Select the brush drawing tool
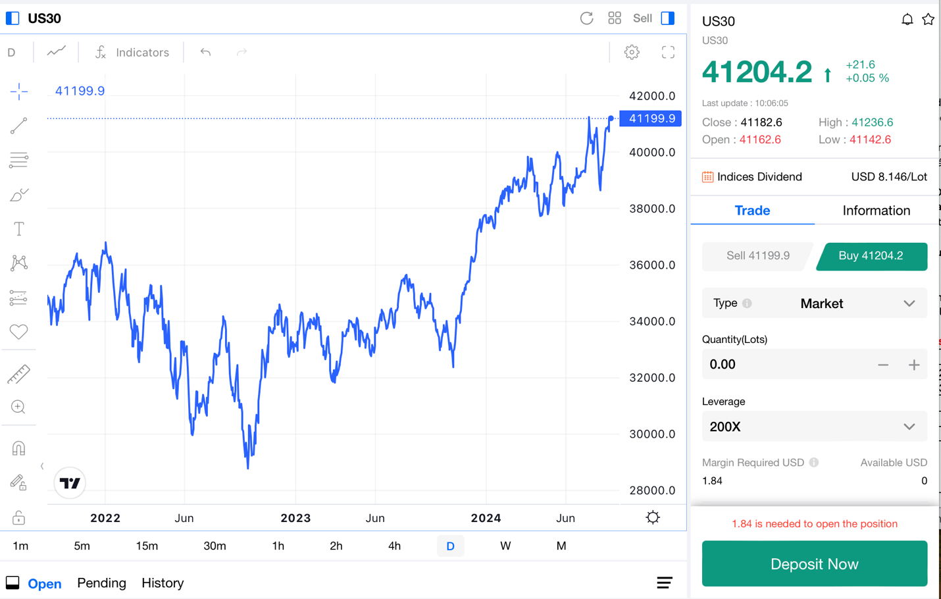The width and height of the screenshot is (941, 599). coord(19,195)
